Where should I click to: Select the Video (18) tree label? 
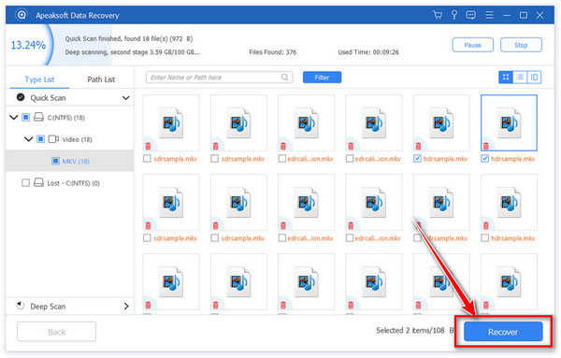77,139
